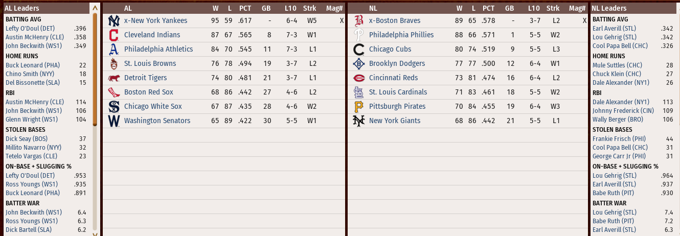Open Mule Suttles home run leader link
The image size is (680, 236).
[x=617, y=65]
